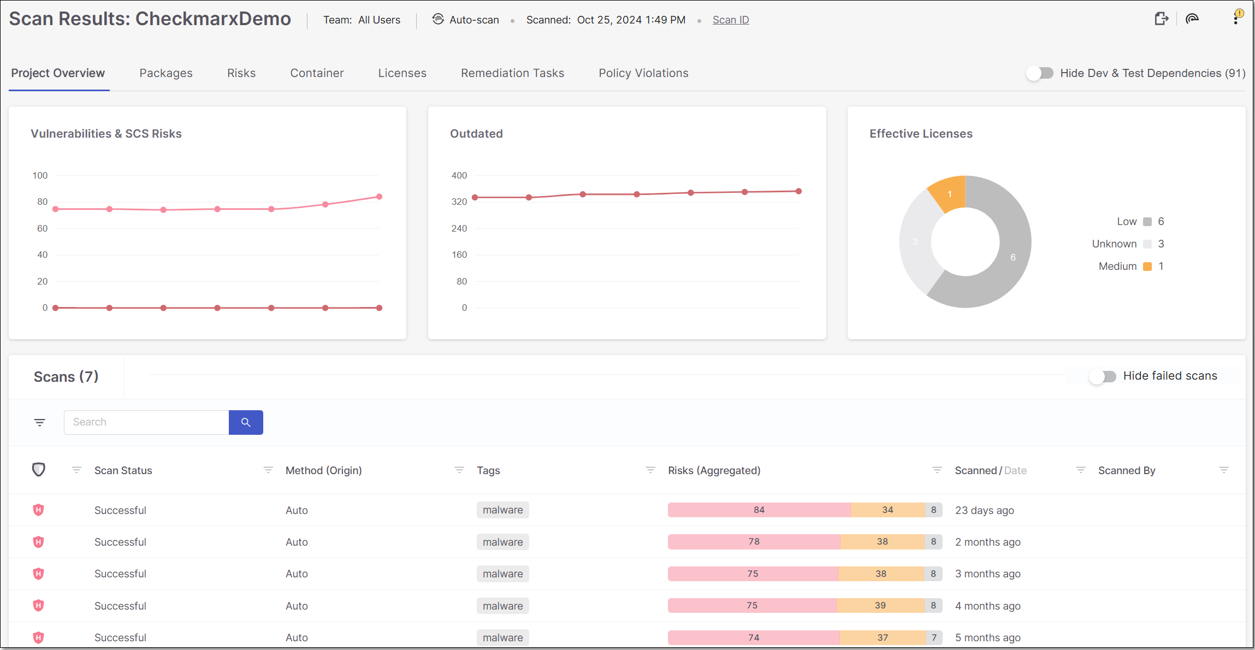
Task: Switch to the Risks tab
Action: coord(241,73)
